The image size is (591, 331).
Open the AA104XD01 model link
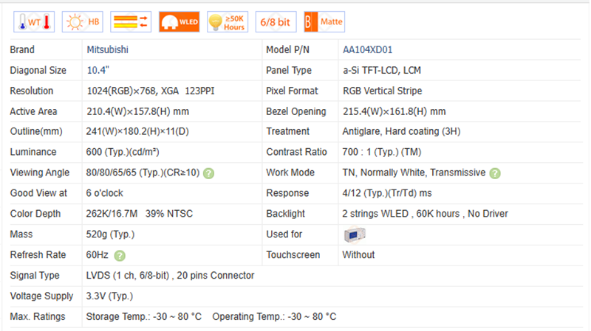coord(367,49)
